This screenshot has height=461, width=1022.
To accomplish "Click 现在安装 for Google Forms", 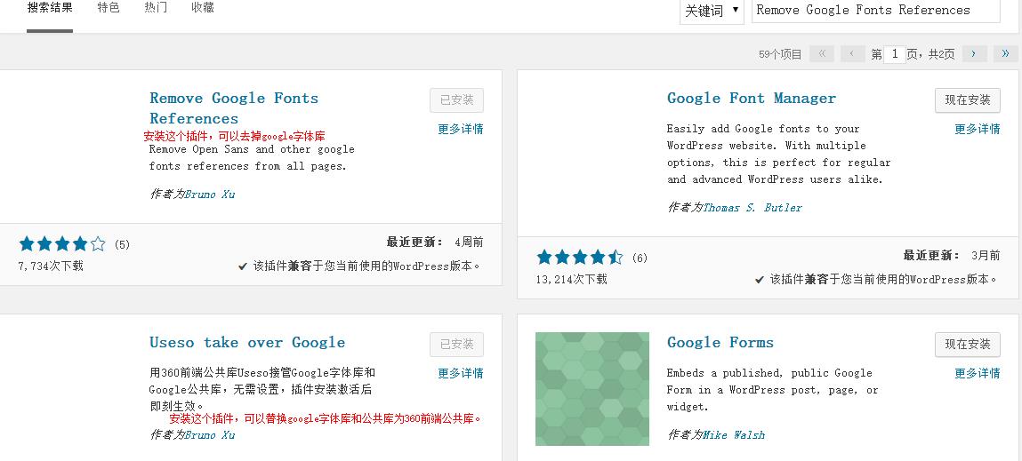I will 967,345.
